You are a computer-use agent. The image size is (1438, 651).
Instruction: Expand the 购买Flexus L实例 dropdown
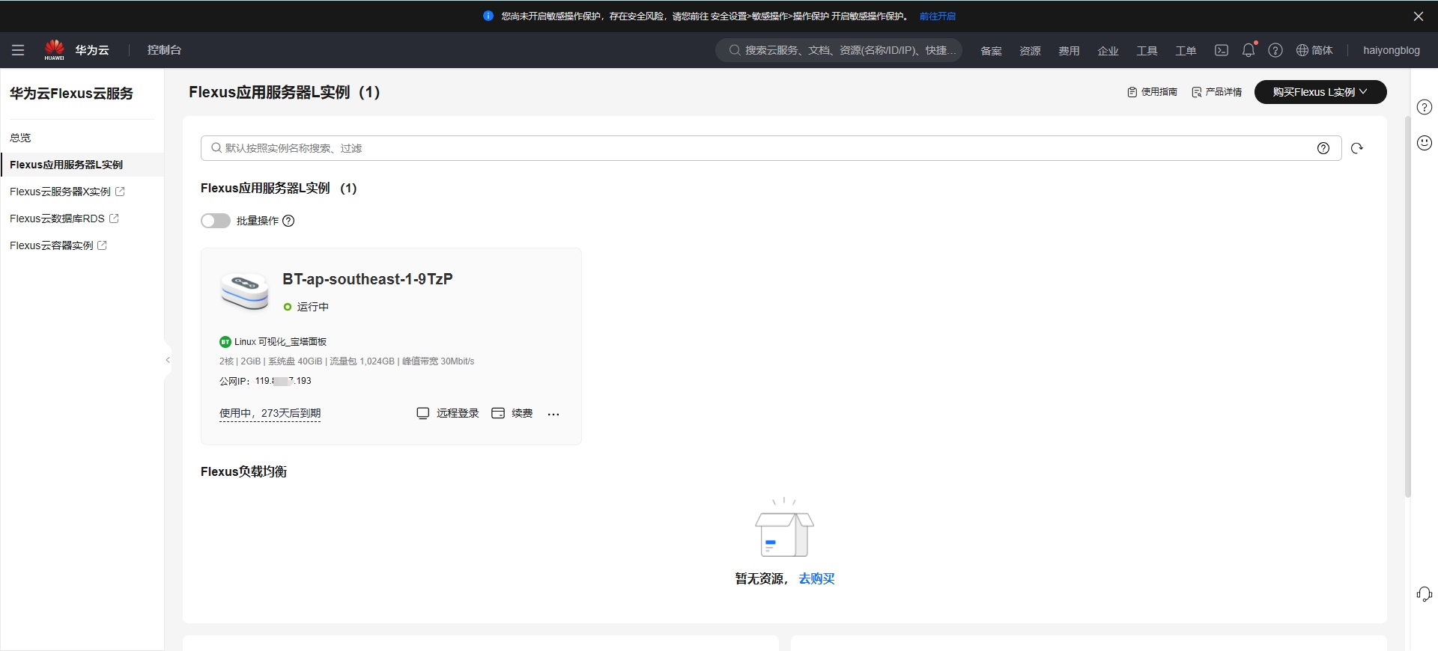[x=1320, y=92]
